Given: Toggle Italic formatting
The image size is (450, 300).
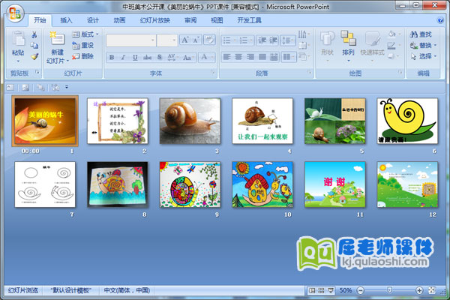Looking at the screenshot, I should tap(124, 58).
